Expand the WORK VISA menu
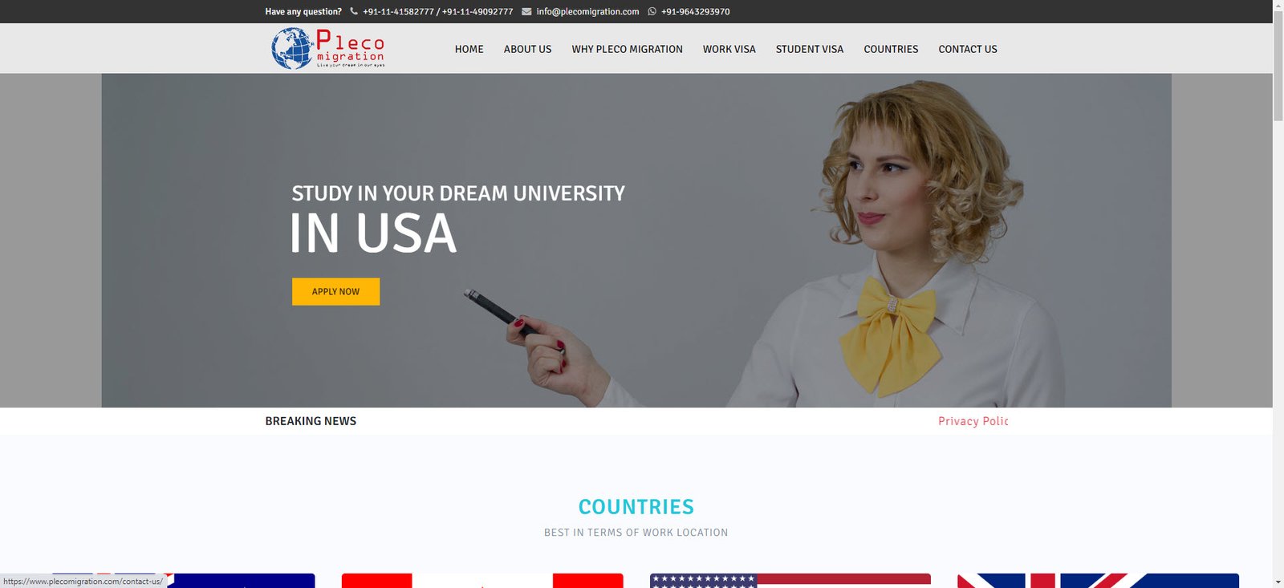 pos(729,49)
